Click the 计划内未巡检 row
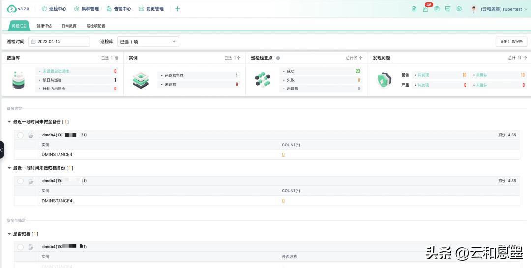The width and height of the screenshot is (531, 268). (x=77, y=89)
